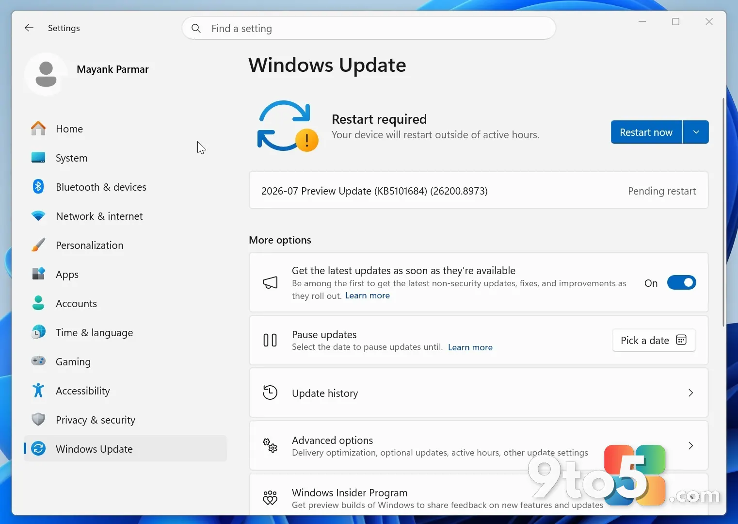Go to Accessibility settings
The height and width of the screenshot is (524, 738).
point(125,391)
